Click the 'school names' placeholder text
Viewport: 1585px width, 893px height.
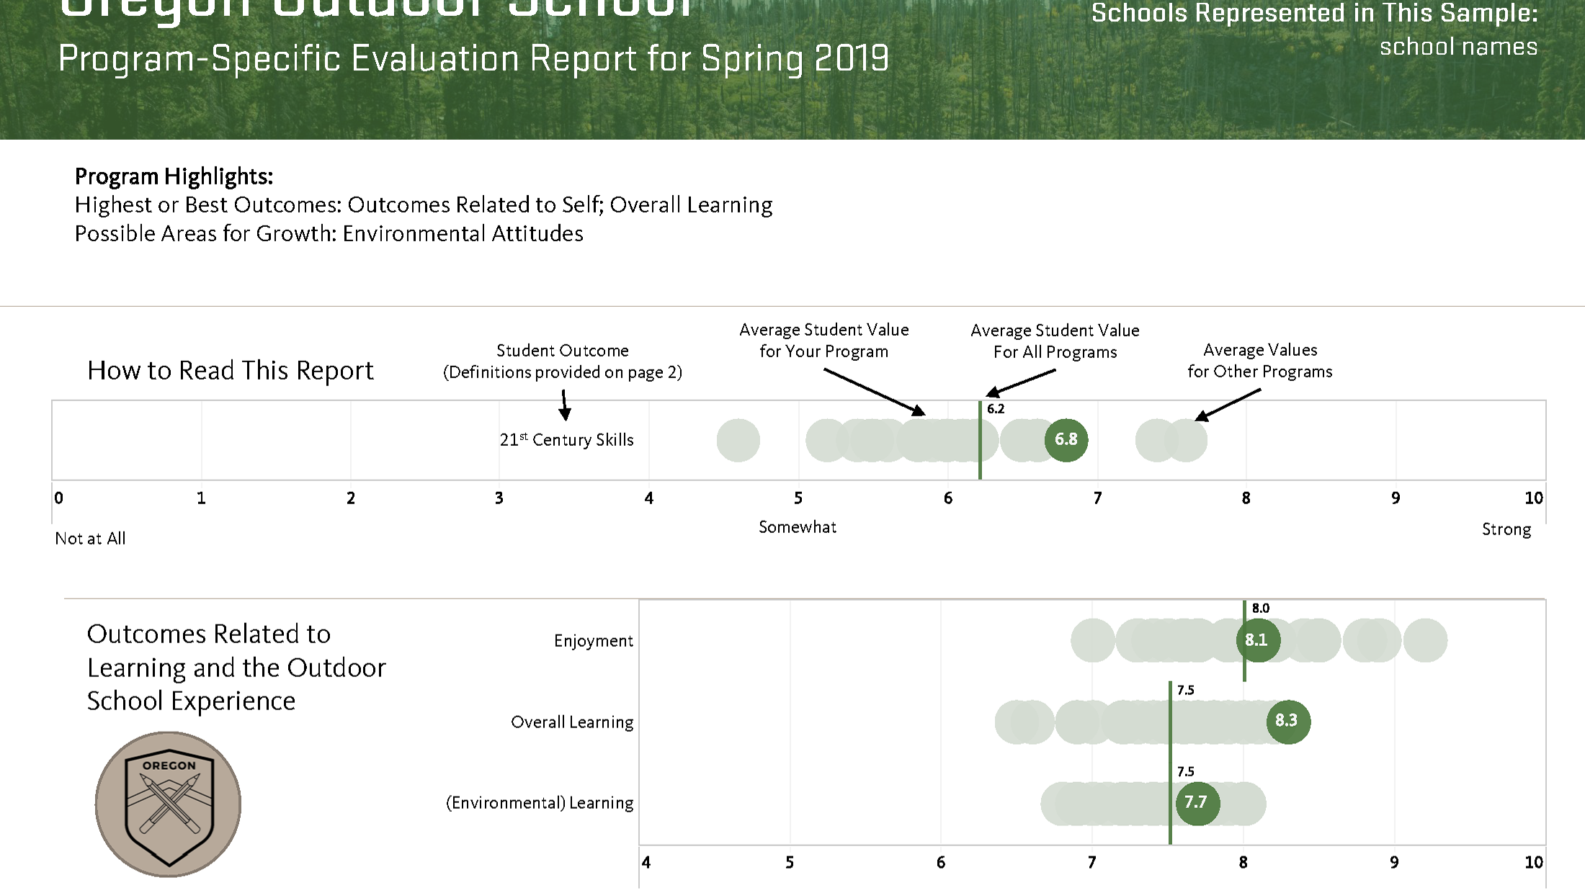1459,47
